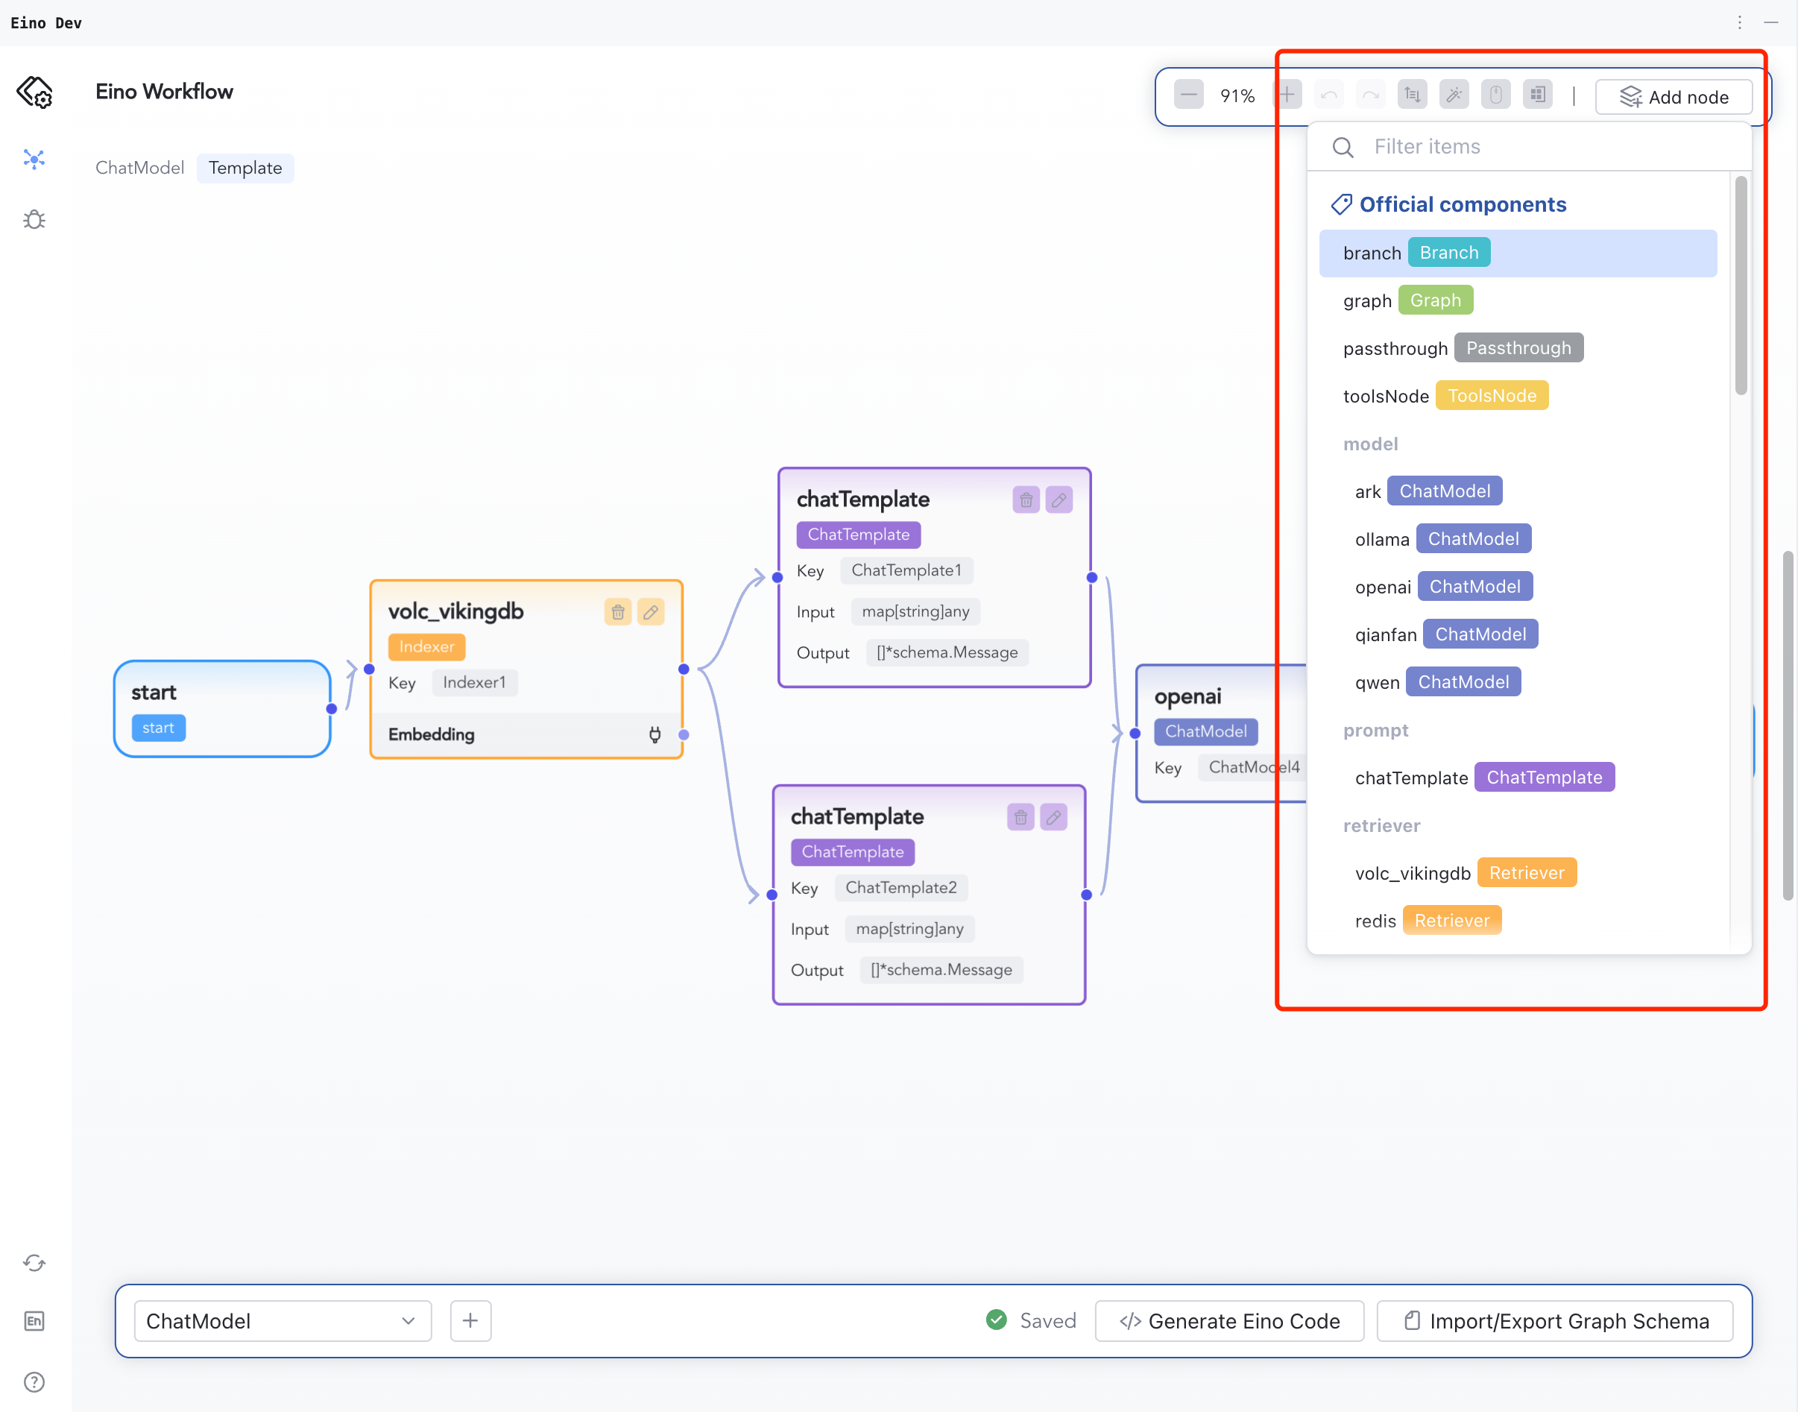Open the debug bug icon in sidebar
The height and width of the screenshot is (1412, 1798).
(34, 220)
